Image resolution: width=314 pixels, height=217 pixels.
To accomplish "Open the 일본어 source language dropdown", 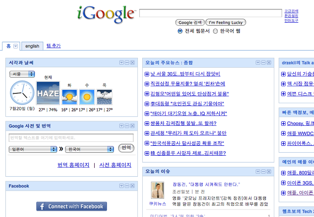I will point(33,149).
